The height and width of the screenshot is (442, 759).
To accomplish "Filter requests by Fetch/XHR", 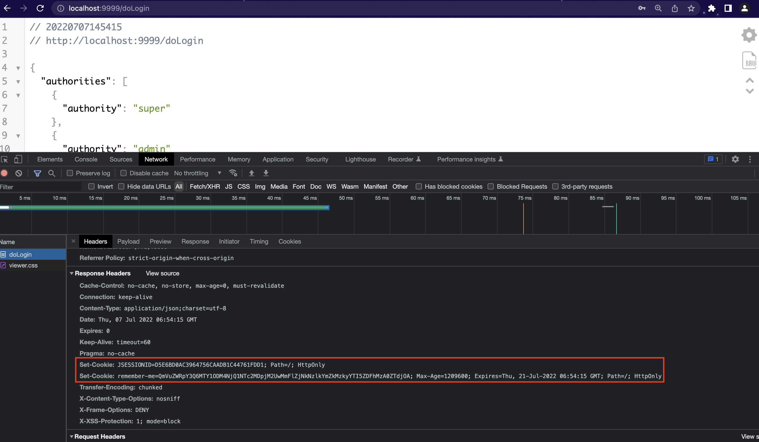I will click(x=205, y=186).
